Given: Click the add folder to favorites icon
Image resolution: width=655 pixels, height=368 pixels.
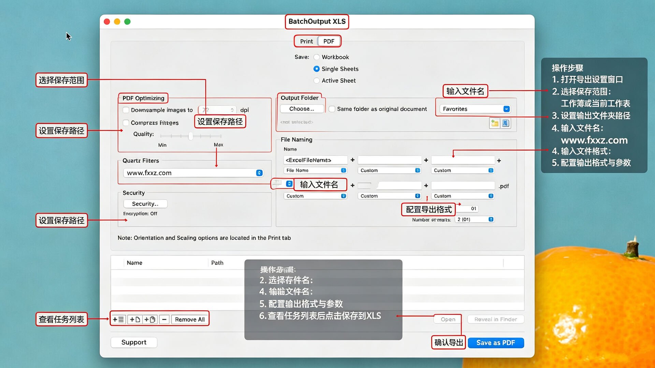Looking at the screenshot, I should (x=495, y=123).
